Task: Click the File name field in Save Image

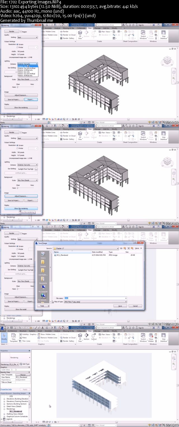Action: pos(96,298)
